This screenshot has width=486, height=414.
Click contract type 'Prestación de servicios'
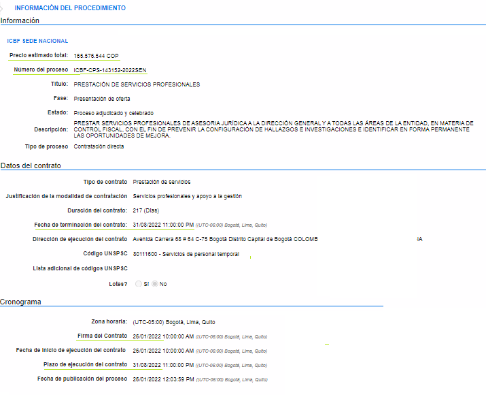[162, 182]
